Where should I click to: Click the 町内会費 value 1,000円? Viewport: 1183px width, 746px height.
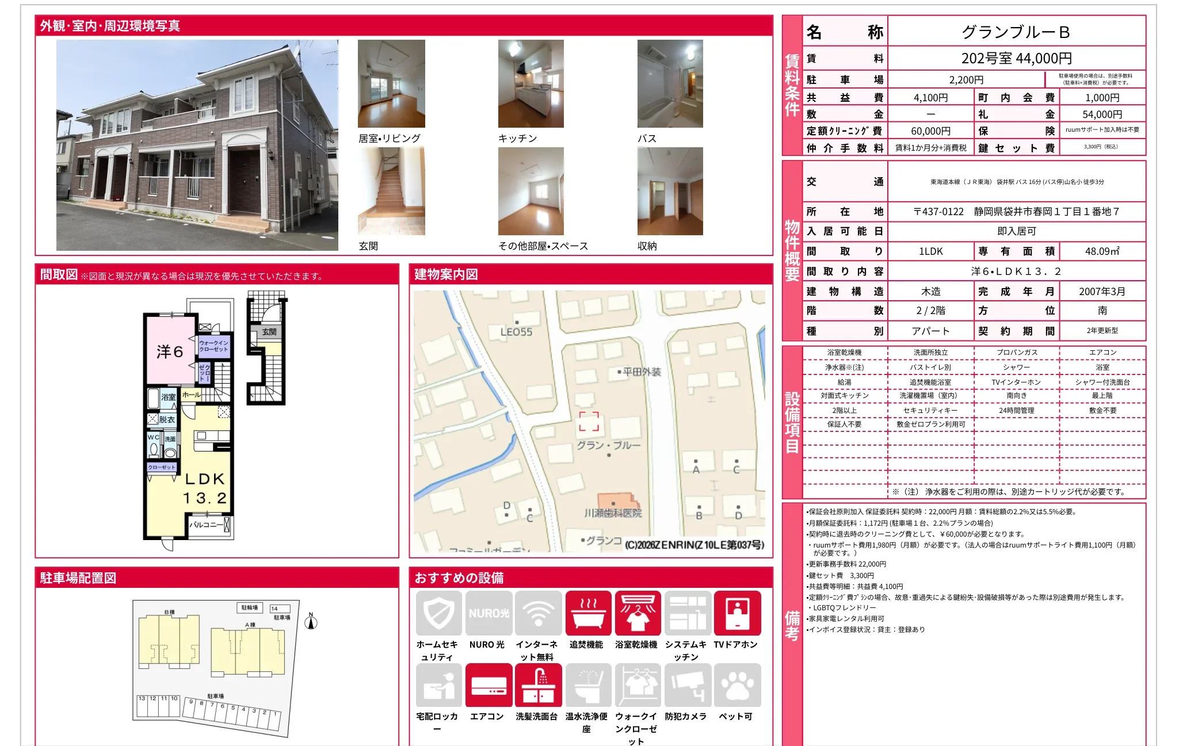click(1102, 98)
